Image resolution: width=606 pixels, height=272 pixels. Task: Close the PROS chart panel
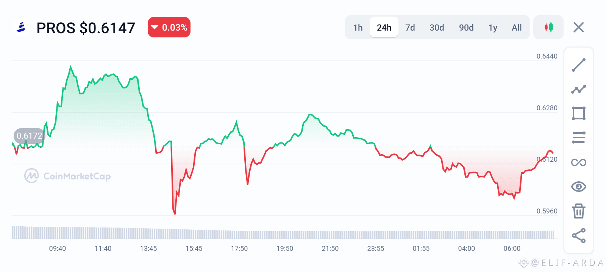pyautogui.click(x=579, y=27)
